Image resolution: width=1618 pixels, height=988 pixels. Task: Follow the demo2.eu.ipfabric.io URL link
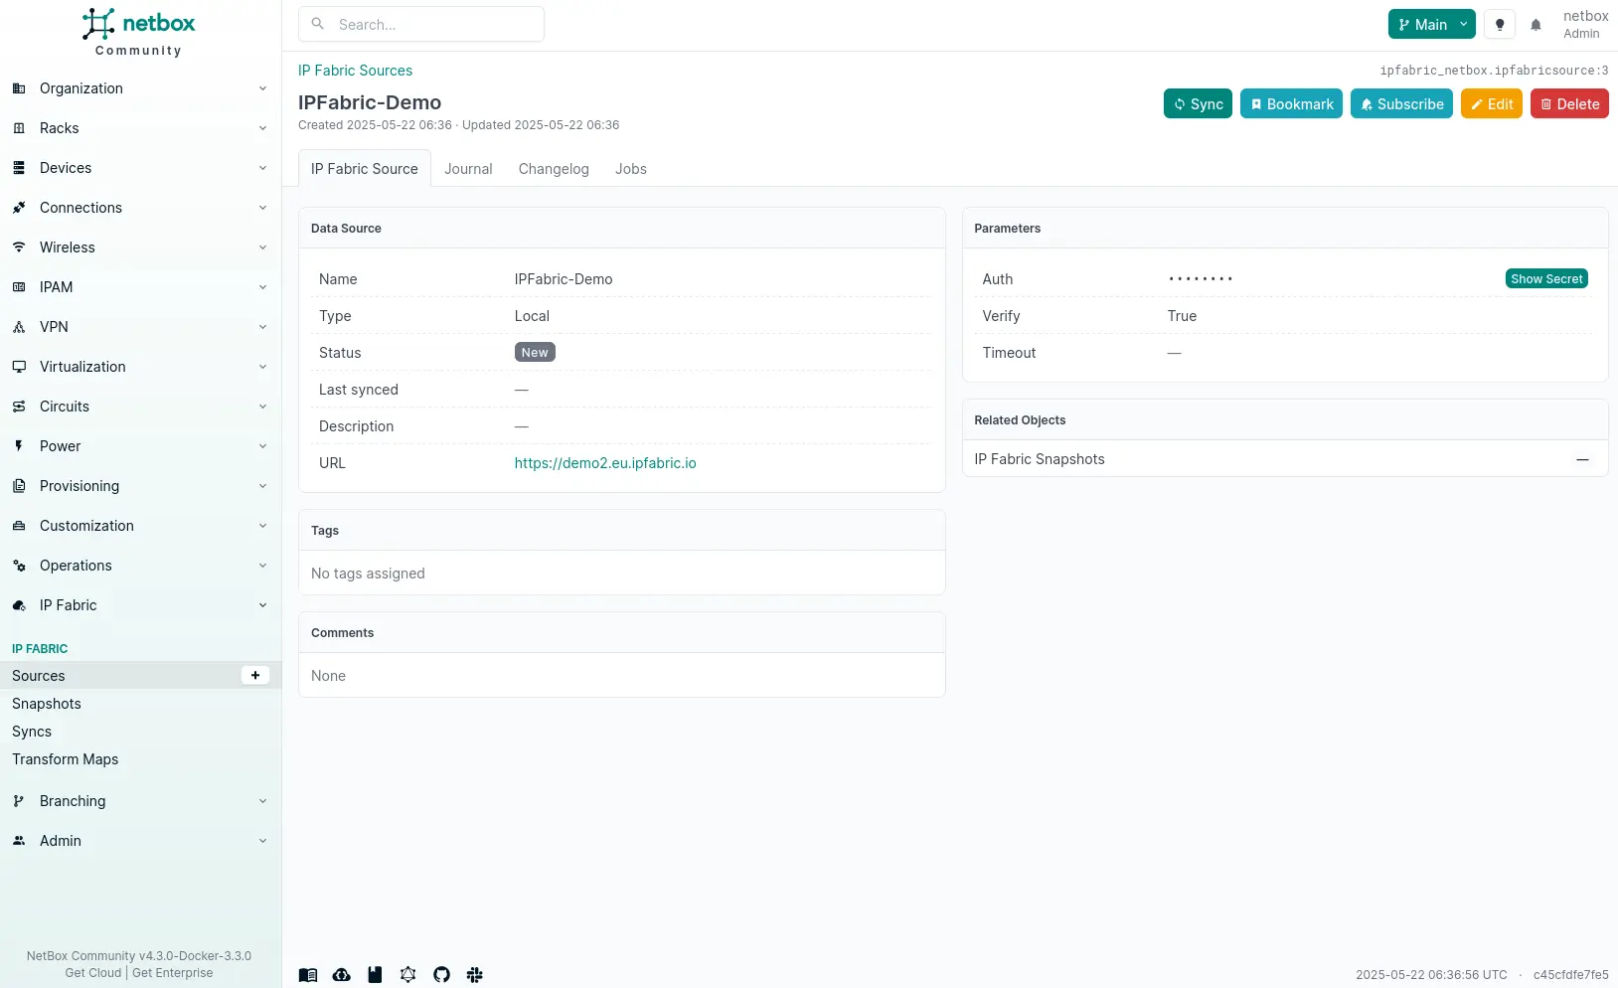[x=605, y=463]
